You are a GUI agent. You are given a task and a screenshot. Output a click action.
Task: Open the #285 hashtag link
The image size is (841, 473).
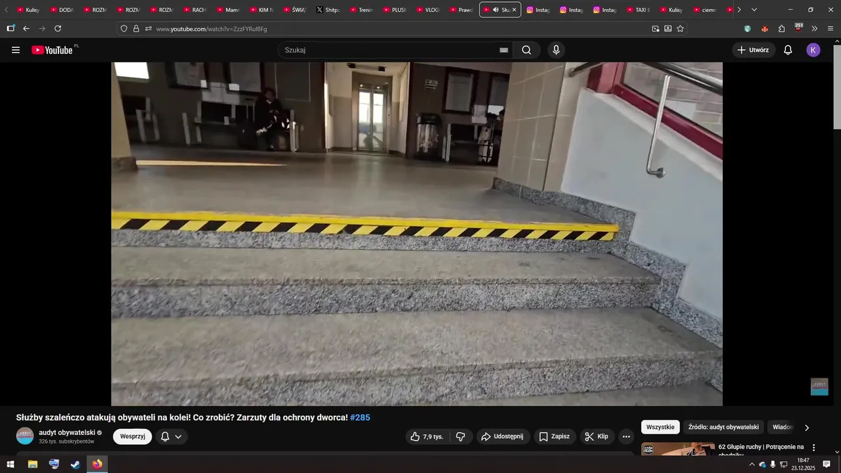360,417
